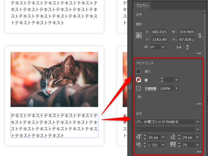208x156 pixels.
Task: Open the stroke weight dropdown
Action: tap(177, 80)
